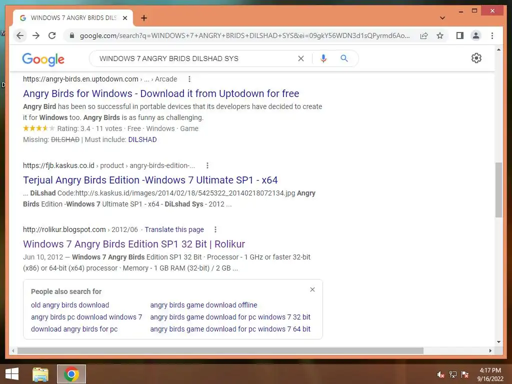Click Translate this page link
The height and width of the screenshot is (384, 512).
click(x=174, y=229)
